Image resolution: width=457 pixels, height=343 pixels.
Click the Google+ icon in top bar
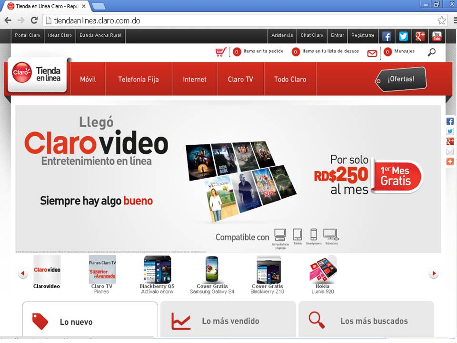420,36
